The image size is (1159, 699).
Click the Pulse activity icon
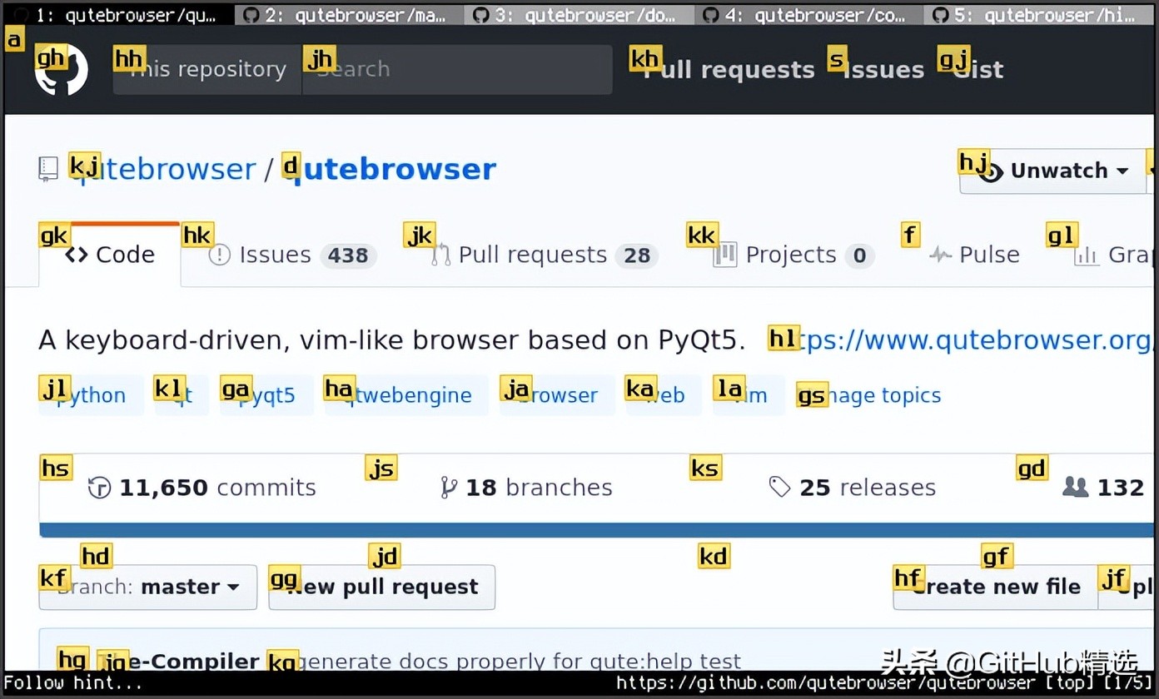pos(942,255)
